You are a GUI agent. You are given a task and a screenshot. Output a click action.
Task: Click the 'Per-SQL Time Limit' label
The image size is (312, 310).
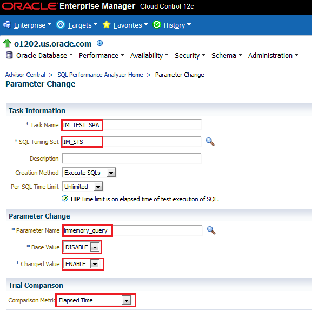pyautogui.click(x=35, y=187)
